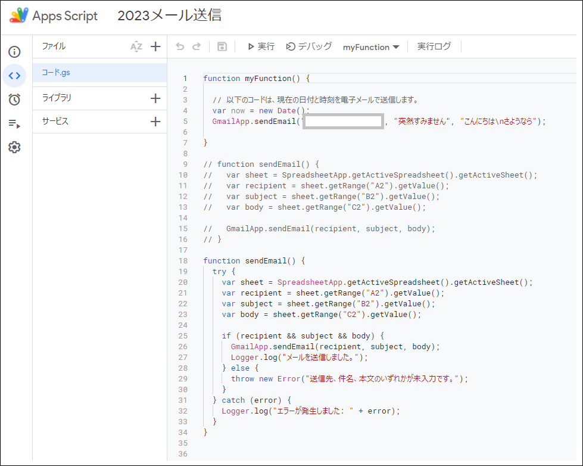Open the Editor panel icon

click(14, 76)
